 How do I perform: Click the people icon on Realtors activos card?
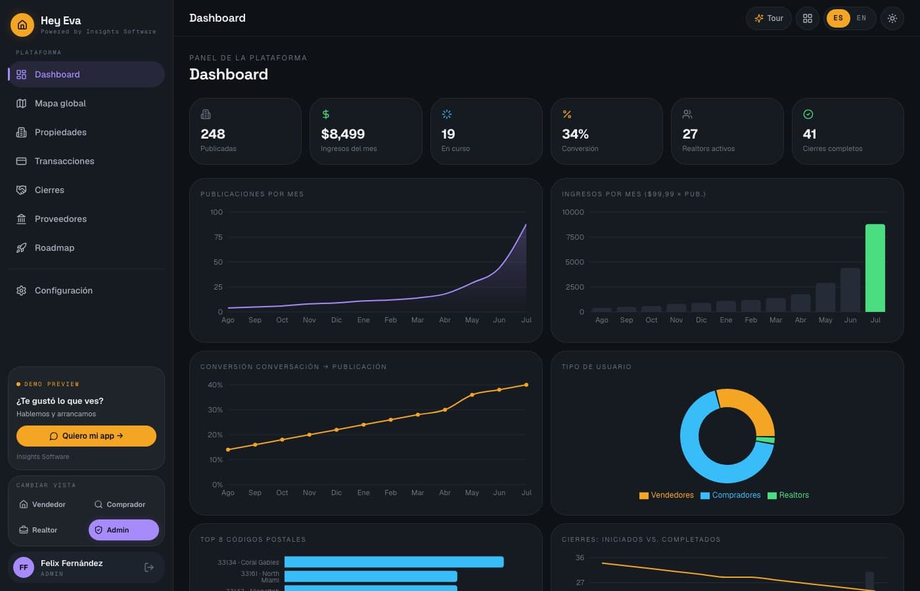click(687, 114)
